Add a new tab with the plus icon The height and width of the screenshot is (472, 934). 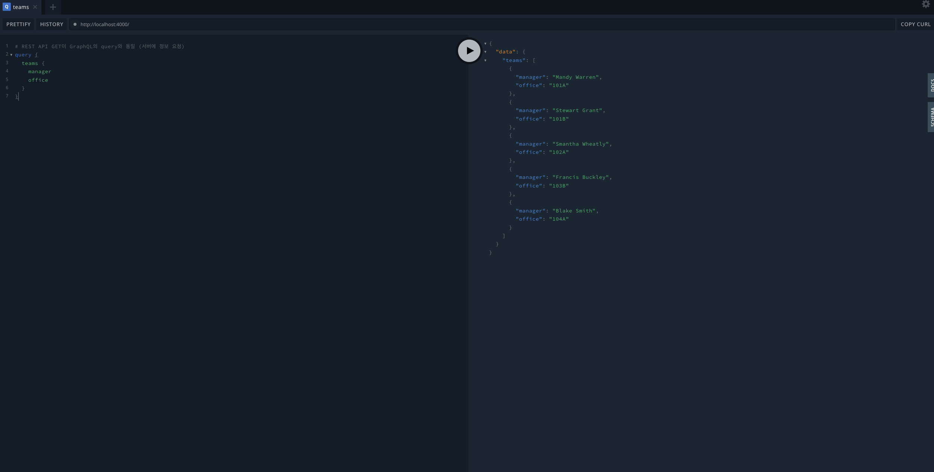point(53,7)
